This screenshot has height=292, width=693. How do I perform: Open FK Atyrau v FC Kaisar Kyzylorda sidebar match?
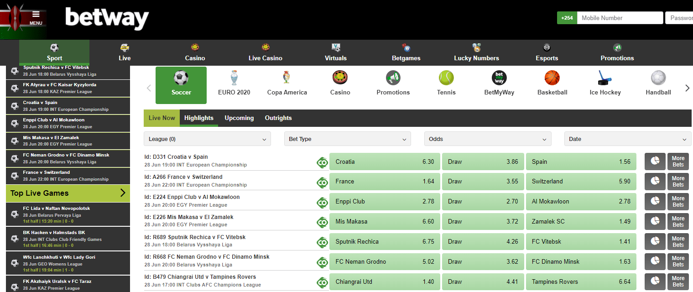coord(68,88)
